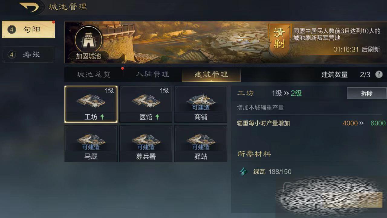Open the 建筑管理 tab
Screen dimensions: 387x218
click(211, 74)
